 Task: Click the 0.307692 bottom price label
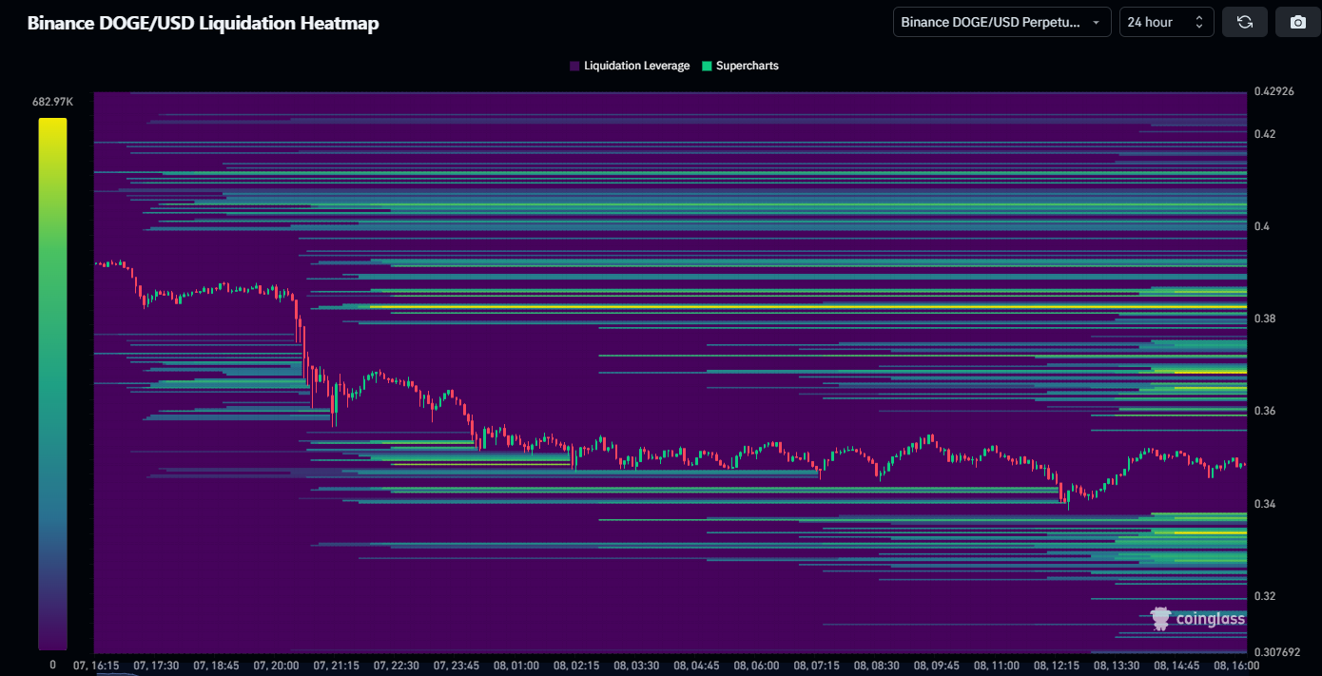tap(1279, 652)
